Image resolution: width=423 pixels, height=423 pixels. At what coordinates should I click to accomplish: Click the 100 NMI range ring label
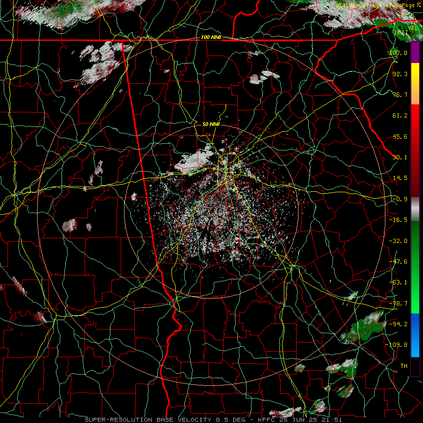tap(211, 37)
